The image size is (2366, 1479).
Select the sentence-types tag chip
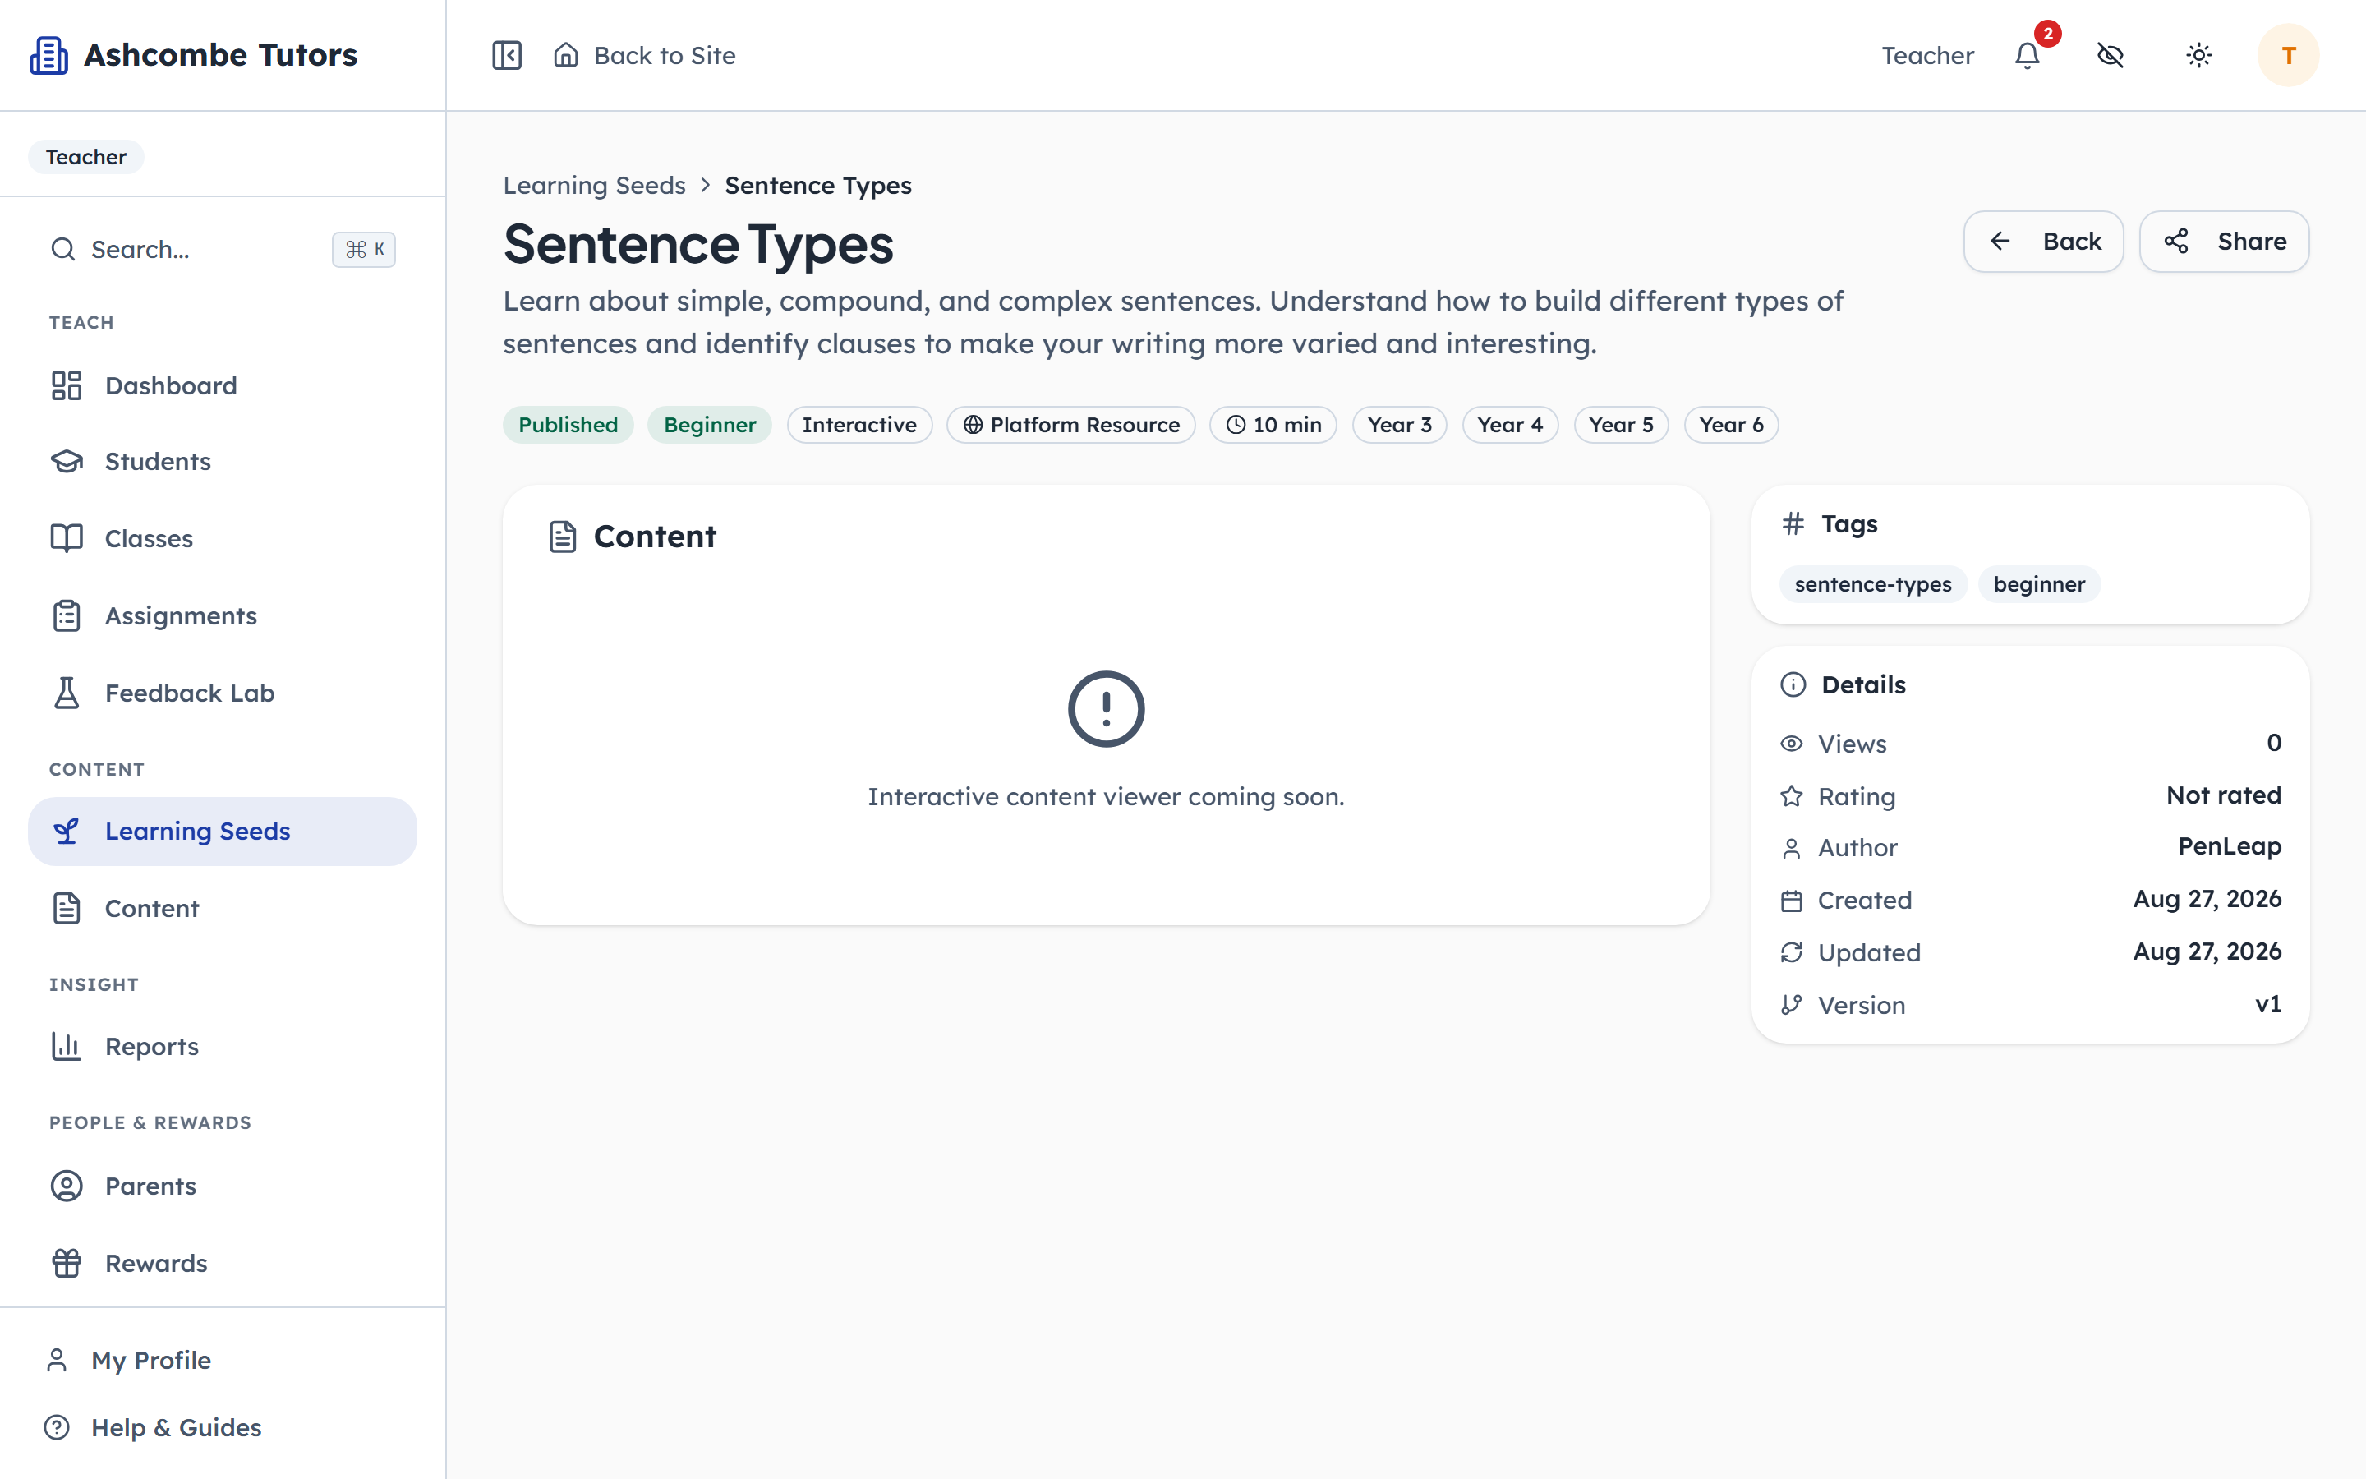[x=1872, y=584]
